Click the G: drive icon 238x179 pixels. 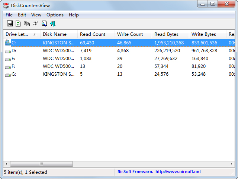click(7, 75)
